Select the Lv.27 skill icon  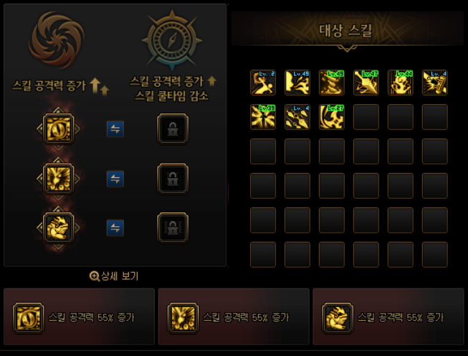click(332, 117)
